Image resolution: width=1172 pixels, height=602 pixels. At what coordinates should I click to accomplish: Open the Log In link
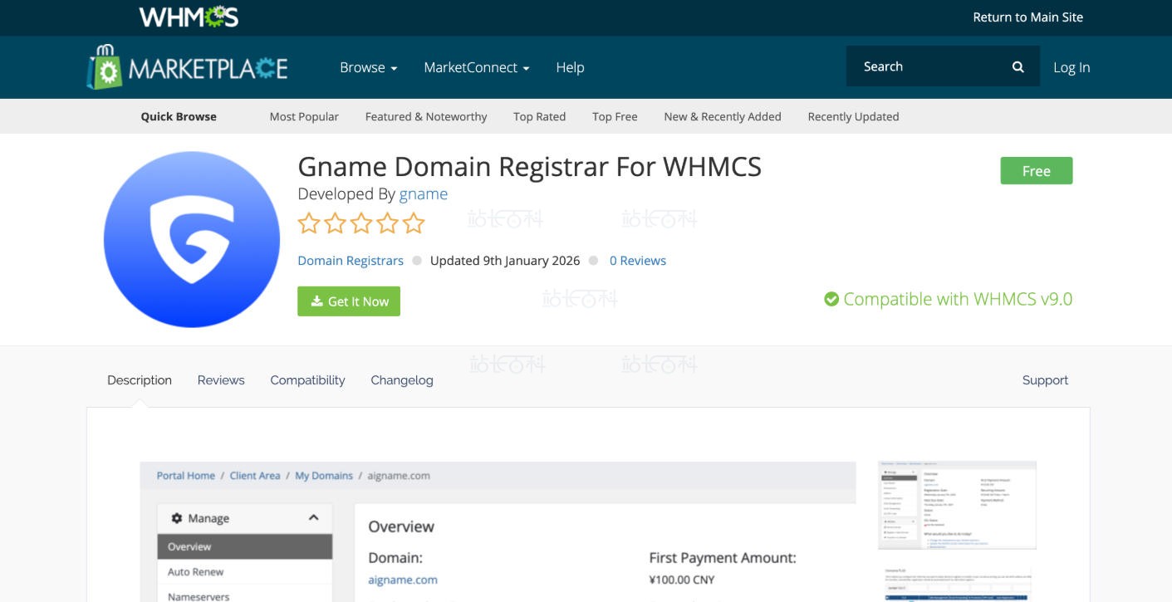(x=1071, y=67)
